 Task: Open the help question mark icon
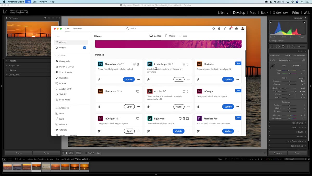pos(219,29)
